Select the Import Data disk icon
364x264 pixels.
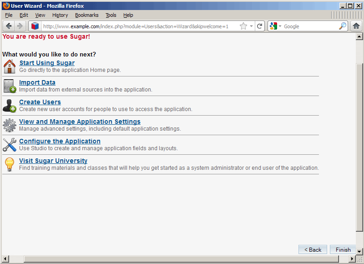10,86
